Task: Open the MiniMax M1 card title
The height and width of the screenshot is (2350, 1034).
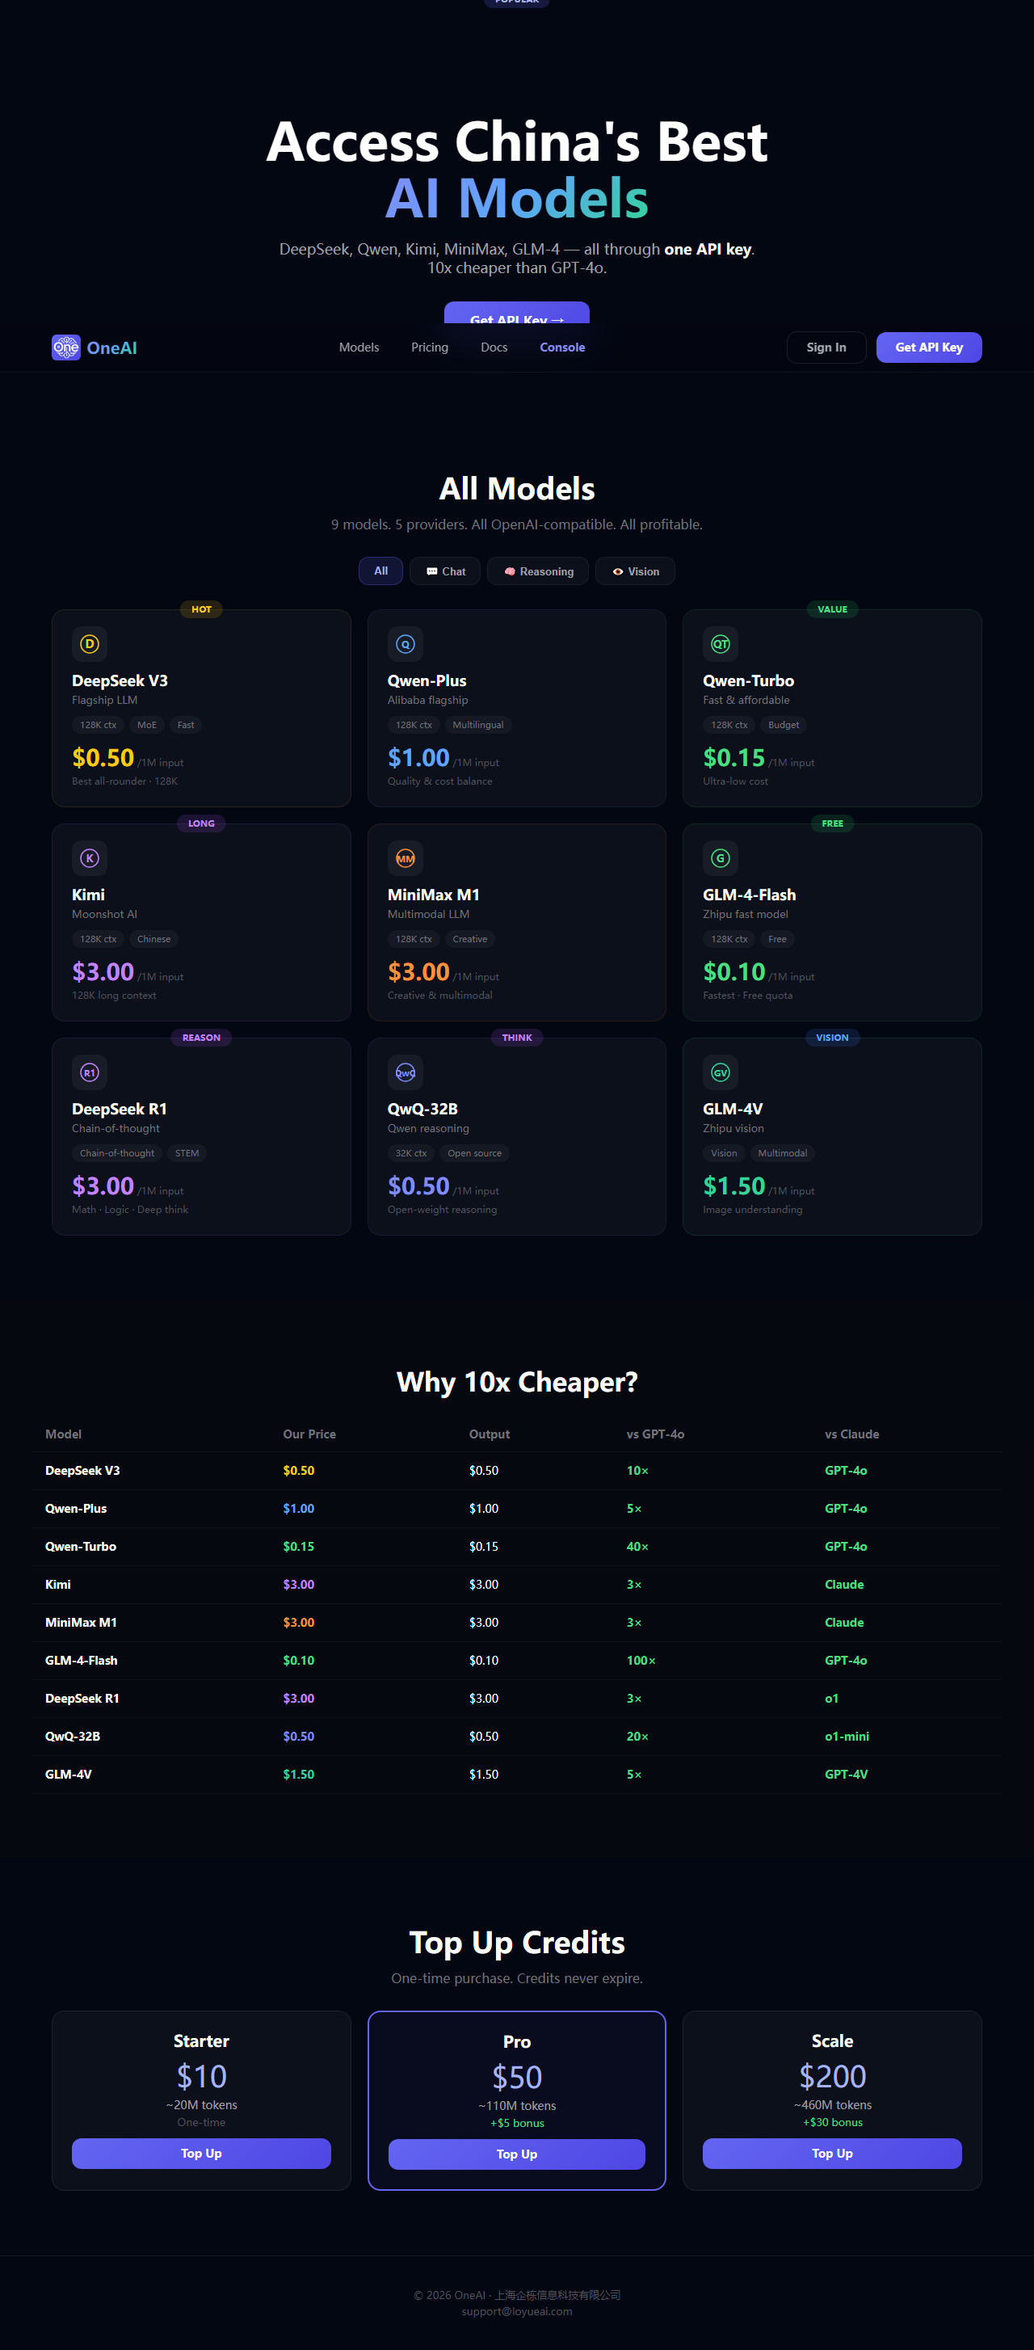Action: pyautogui.click(x=433, y=895)
